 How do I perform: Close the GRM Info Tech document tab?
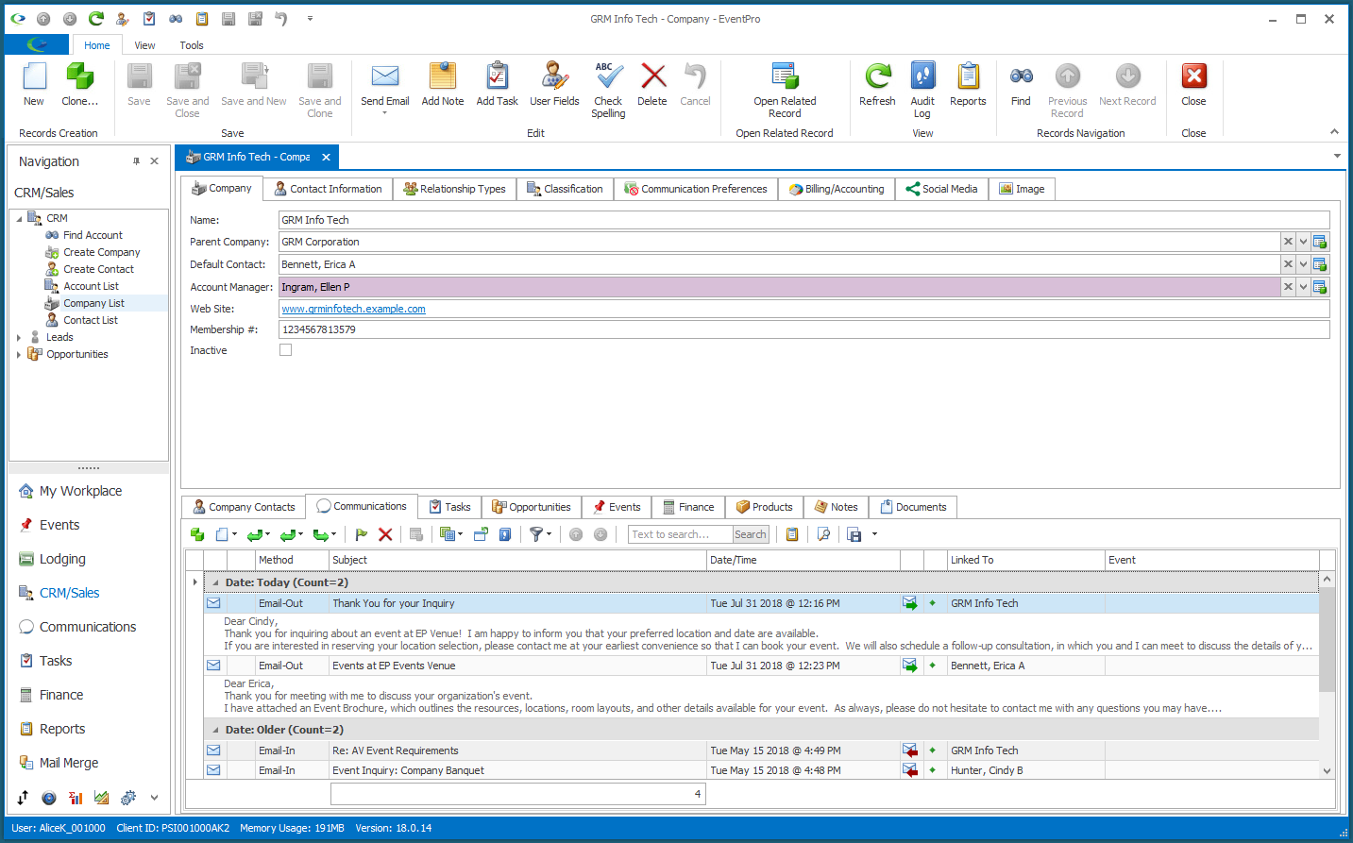(x=326, y=157)
